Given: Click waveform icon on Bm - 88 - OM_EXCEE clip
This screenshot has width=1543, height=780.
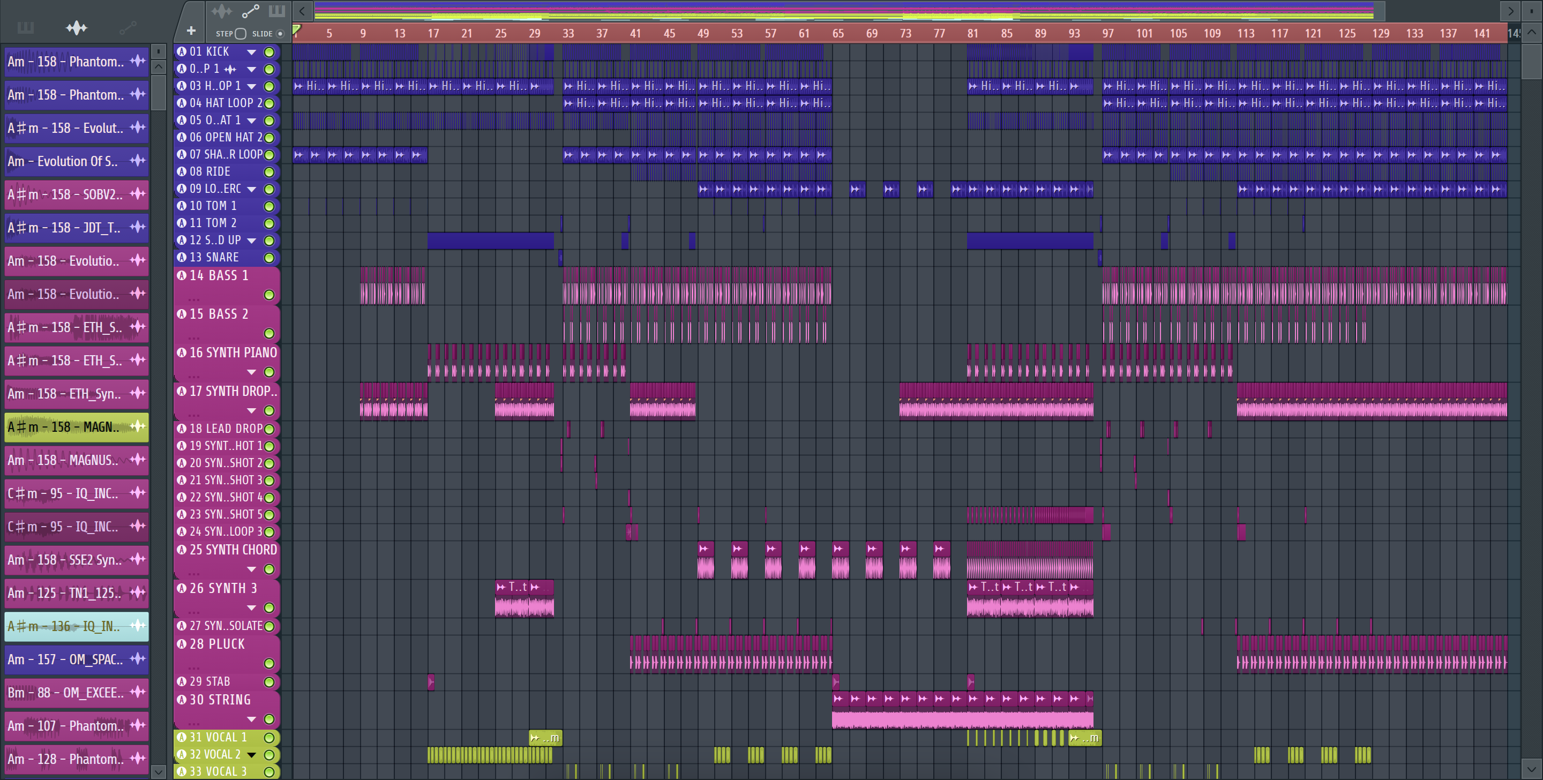Looking at the screenshot, I should pyautogui.click(x=138, y=692).
